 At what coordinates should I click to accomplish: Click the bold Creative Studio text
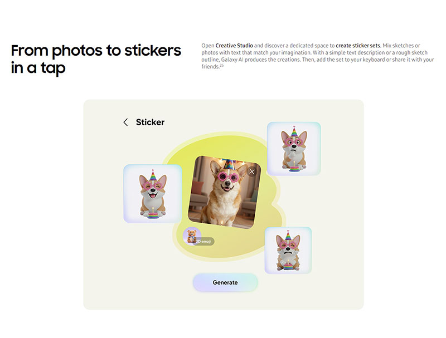(234, 46)
